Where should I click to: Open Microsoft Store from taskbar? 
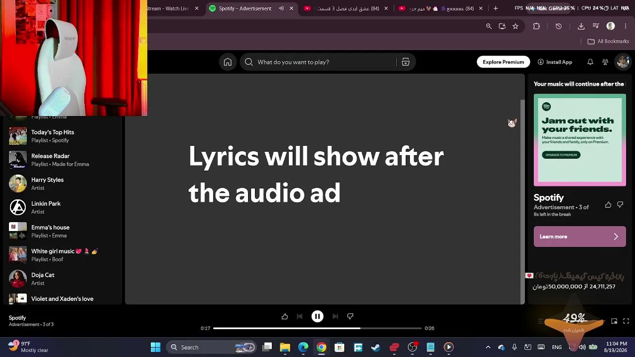click(339, 347)
